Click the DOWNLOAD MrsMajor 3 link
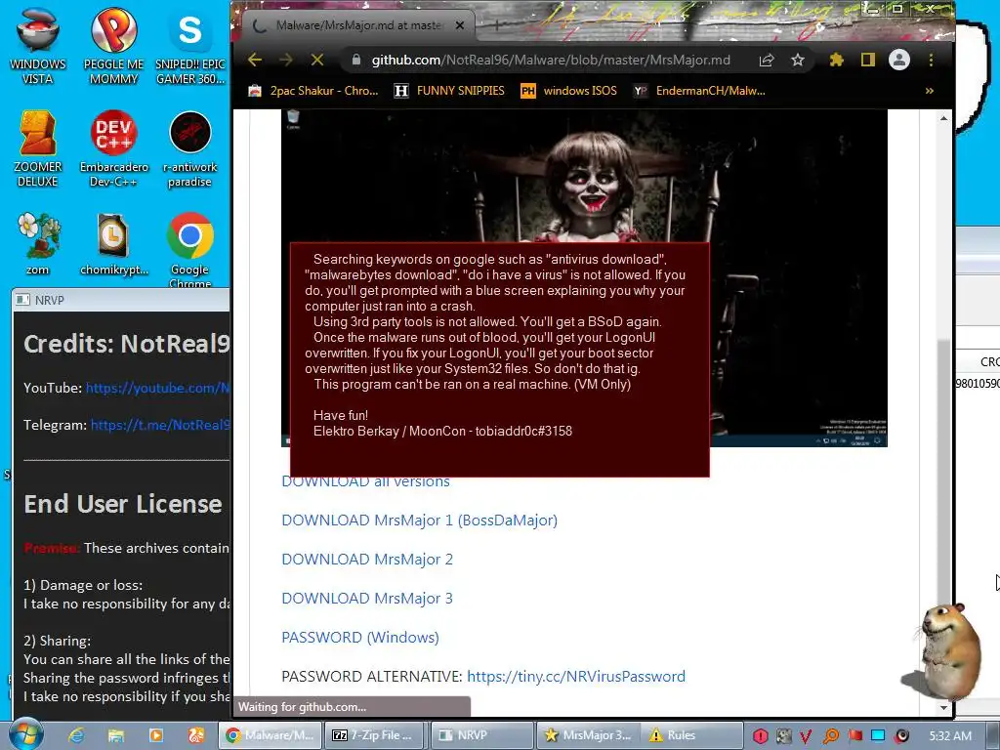The width and height of the screenshot is (1000, 750). [367, 599]
